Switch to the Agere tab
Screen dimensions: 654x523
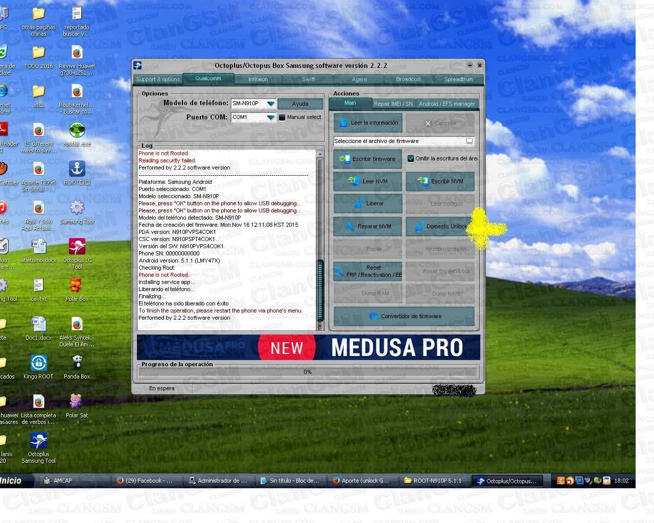tap(359, 79)
